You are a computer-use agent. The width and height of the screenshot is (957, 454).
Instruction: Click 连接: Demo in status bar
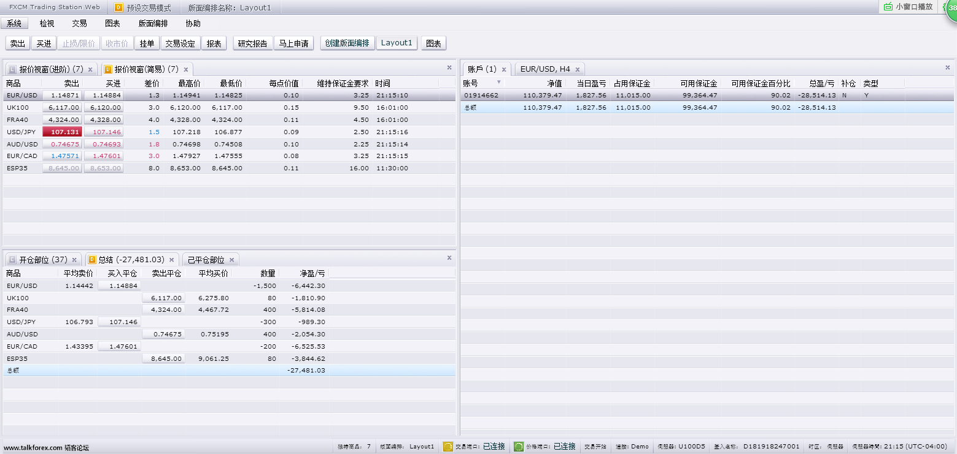632,447
